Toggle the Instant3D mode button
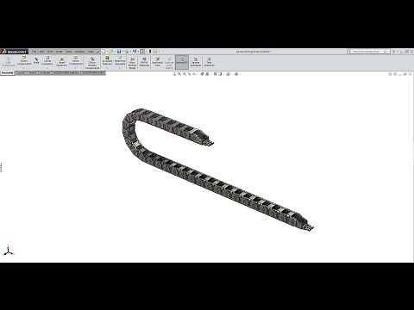Viewport: 414px width, 310px height. click(x=182, y=62)
